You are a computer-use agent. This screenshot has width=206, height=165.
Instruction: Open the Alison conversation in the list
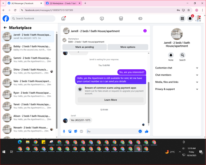pyautogui.click(x=28, y=118)
